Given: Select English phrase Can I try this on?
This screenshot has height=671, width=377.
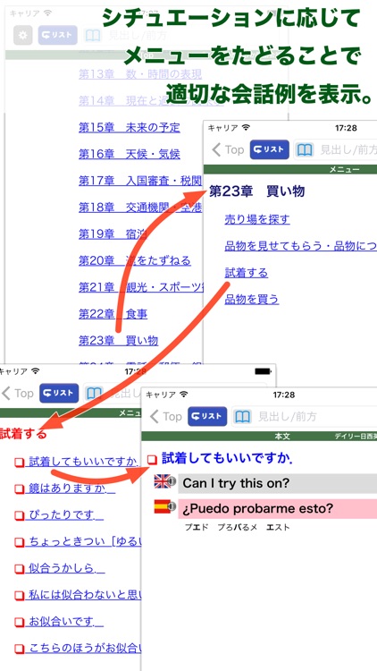Looking at the screenshot, I should pyautogui.click(x=278, y=483).
